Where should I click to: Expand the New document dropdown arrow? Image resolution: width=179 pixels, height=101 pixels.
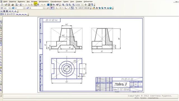click(x=4, y=5)
